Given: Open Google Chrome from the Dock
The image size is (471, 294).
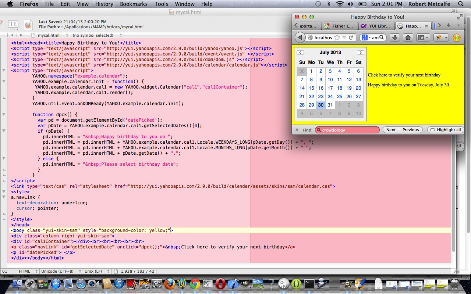Looking at the screenshot, I should [x=195, y=284].
